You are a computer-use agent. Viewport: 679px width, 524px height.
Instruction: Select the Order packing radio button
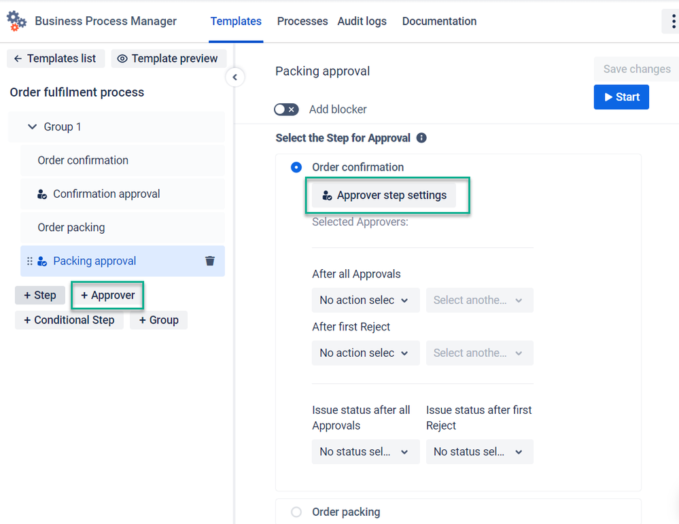(x=296, y=512)
